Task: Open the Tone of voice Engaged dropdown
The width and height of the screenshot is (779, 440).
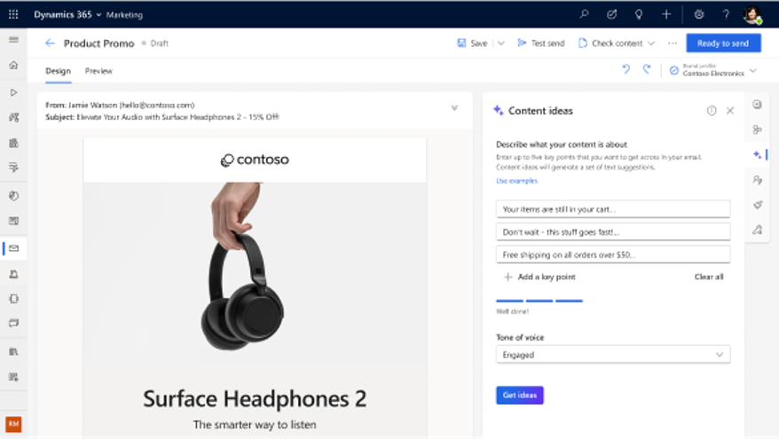Action: [x=613, y=355]
